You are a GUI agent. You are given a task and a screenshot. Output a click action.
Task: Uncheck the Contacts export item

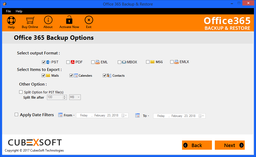105,75
